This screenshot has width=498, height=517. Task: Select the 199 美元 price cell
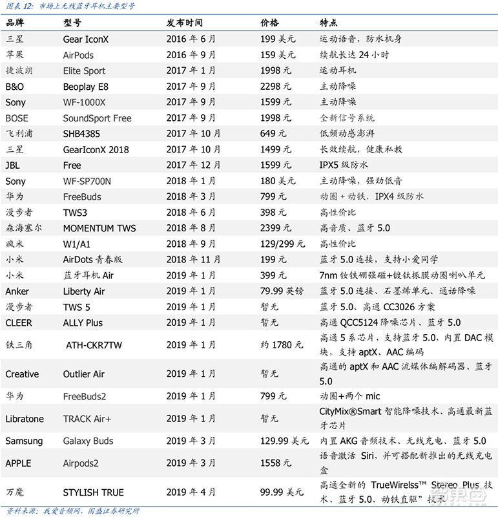[278, 39]
